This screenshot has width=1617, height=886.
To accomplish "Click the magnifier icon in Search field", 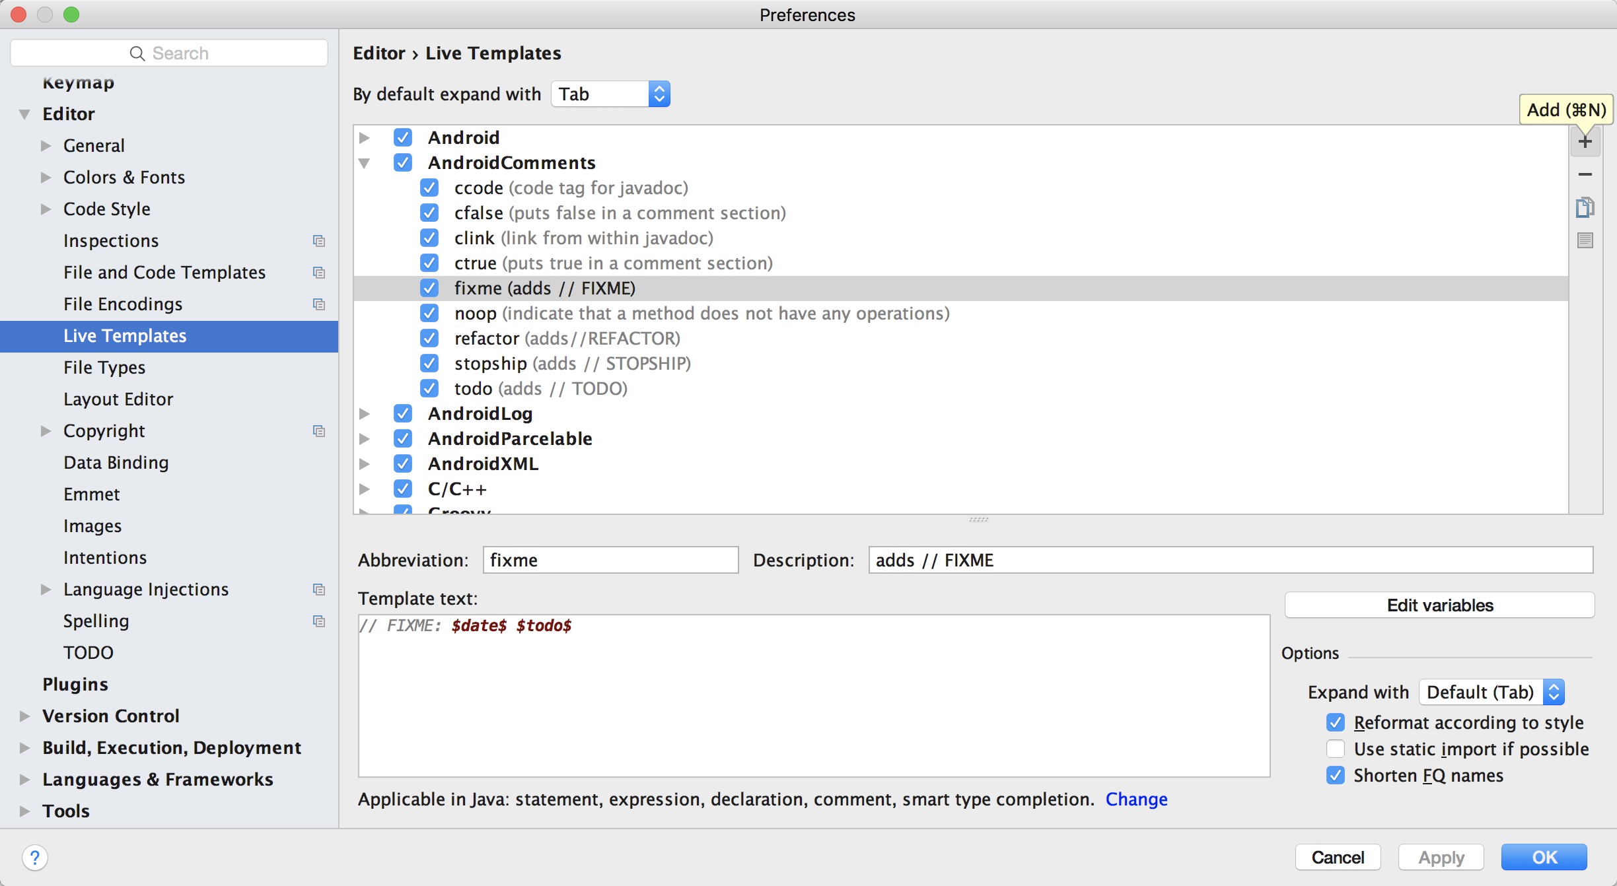I will [137, 53].
